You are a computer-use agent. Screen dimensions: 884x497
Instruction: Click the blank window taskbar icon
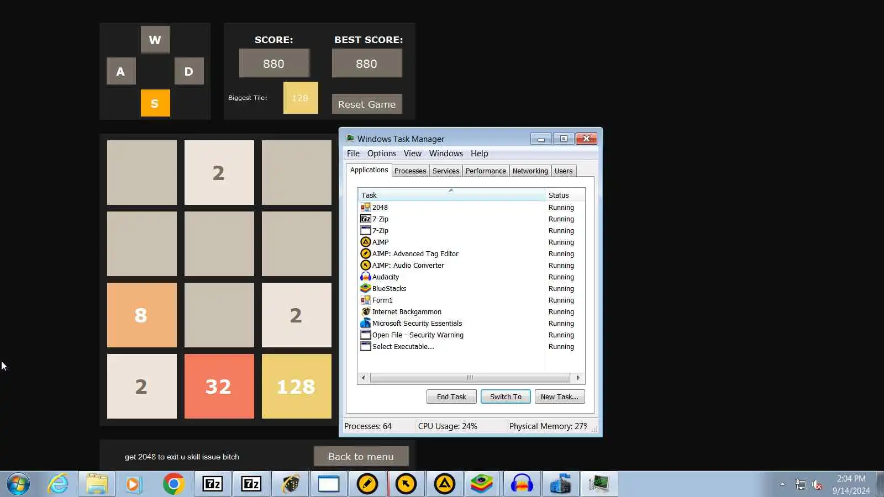click(329, 484)
